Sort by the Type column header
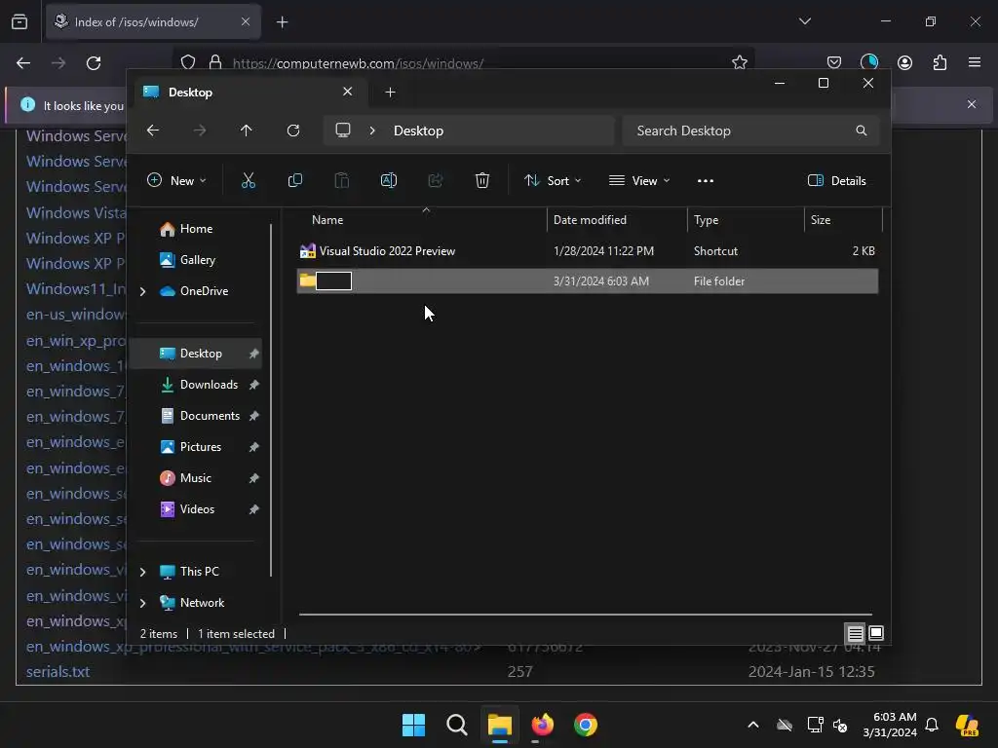This screenshot has height=748, width=998. (x=746, y=220)
